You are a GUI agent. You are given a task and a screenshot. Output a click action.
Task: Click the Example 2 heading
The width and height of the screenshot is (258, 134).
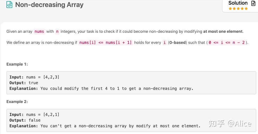(x=17, y=101)
